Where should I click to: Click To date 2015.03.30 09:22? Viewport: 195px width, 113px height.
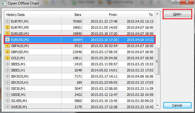(x=140, y=101)
